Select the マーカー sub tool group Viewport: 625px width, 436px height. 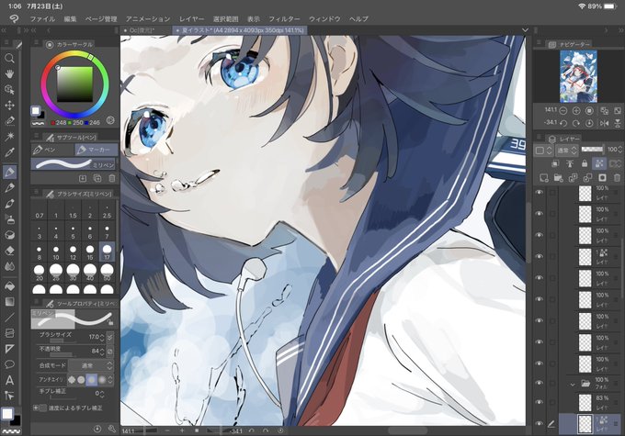pyautogui.click(x=97, y=150)
